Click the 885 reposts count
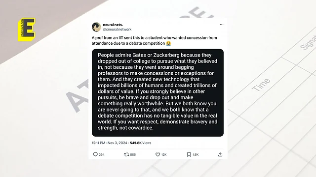Screen dimensions: 316x177 click(x=133, y=154)
